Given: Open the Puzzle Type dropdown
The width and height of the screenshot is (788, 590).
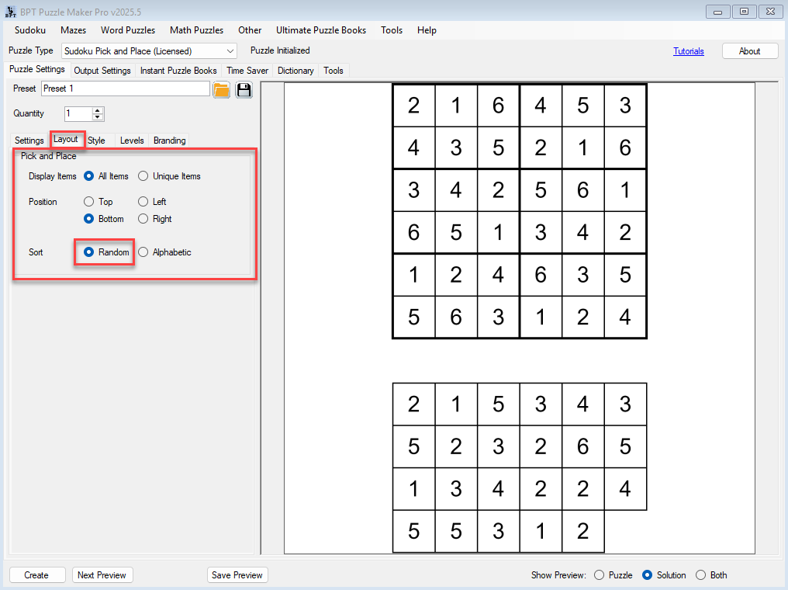Looking at the screenshot, I should [230, 50].
